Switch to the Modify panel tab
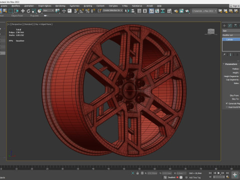 click(x=230, y=25)
